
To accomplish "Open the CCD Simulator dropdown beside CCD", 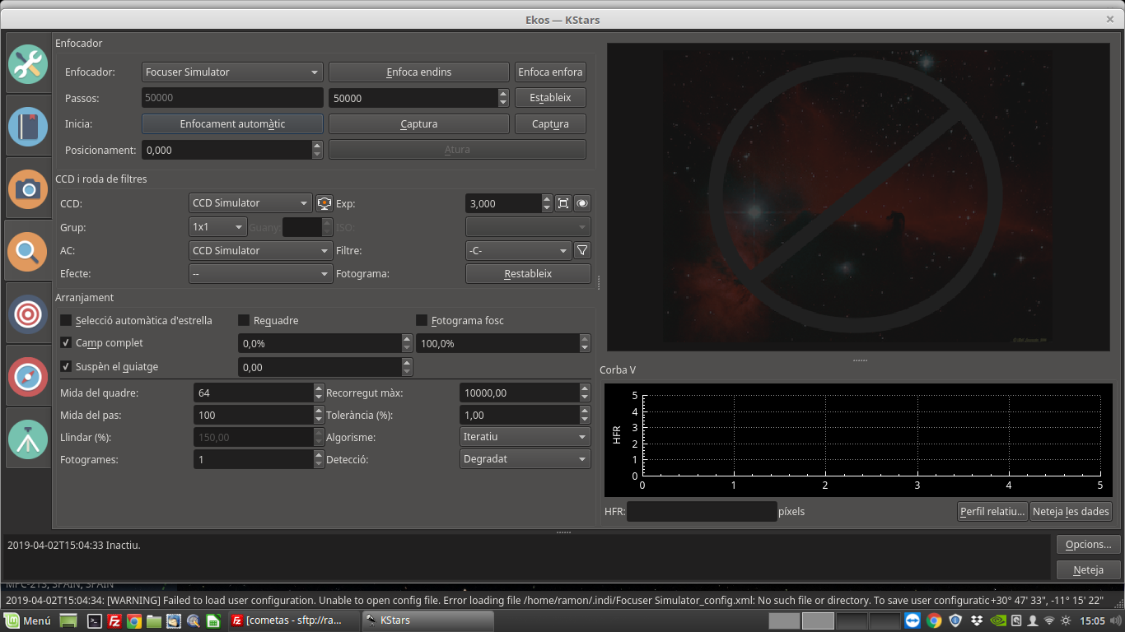I will (250, 203).
